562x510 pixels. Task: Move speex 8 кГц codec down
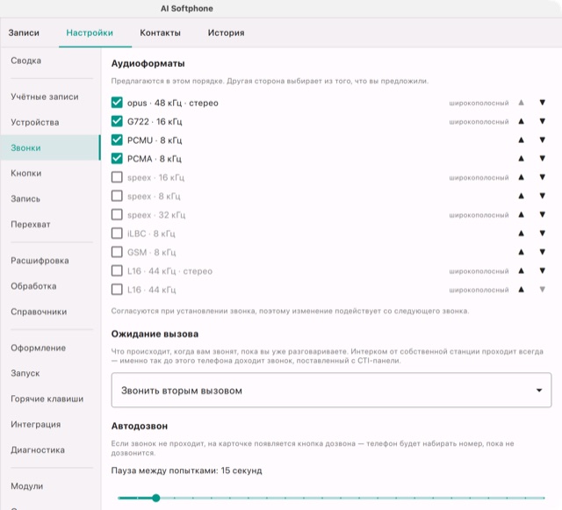tap(543, 196)
